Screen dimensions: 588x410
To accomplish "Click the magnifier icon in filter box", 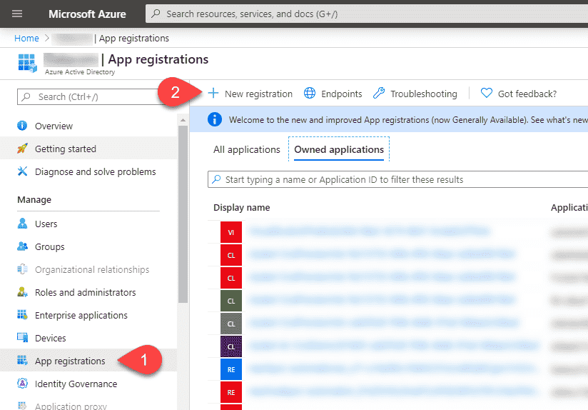I will (x=216, y=179).
